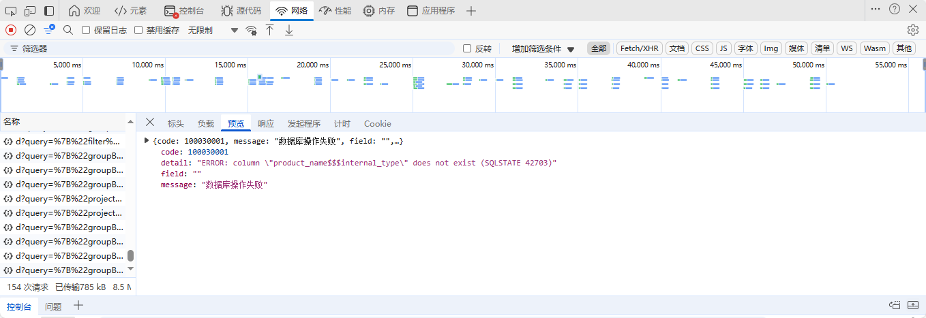Open 控制台 tab in bottom drawer
926x318 pixels.
[x=19, y=306]
